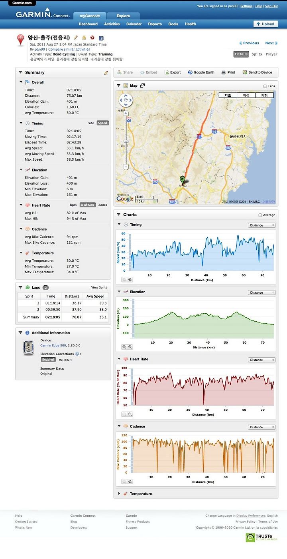Viewport: 287px width, 559px height.
Task: Click the privacy lock icon beside the title
Action: click(x=84, y=38)
